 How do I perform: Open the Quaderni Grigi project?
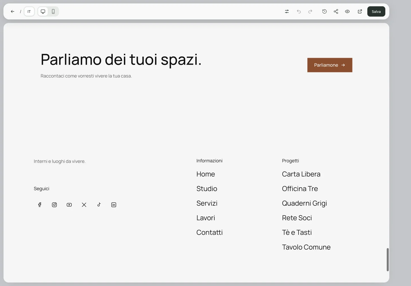coord(305,203)
